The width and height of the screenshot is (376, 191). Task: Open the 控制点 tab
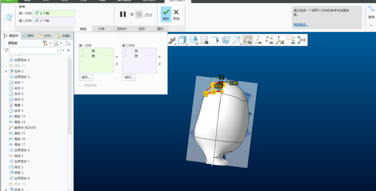(x=121, y=29)
